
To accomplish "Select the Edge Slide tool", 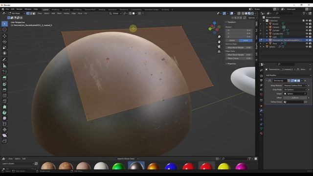I will [4, 124].
